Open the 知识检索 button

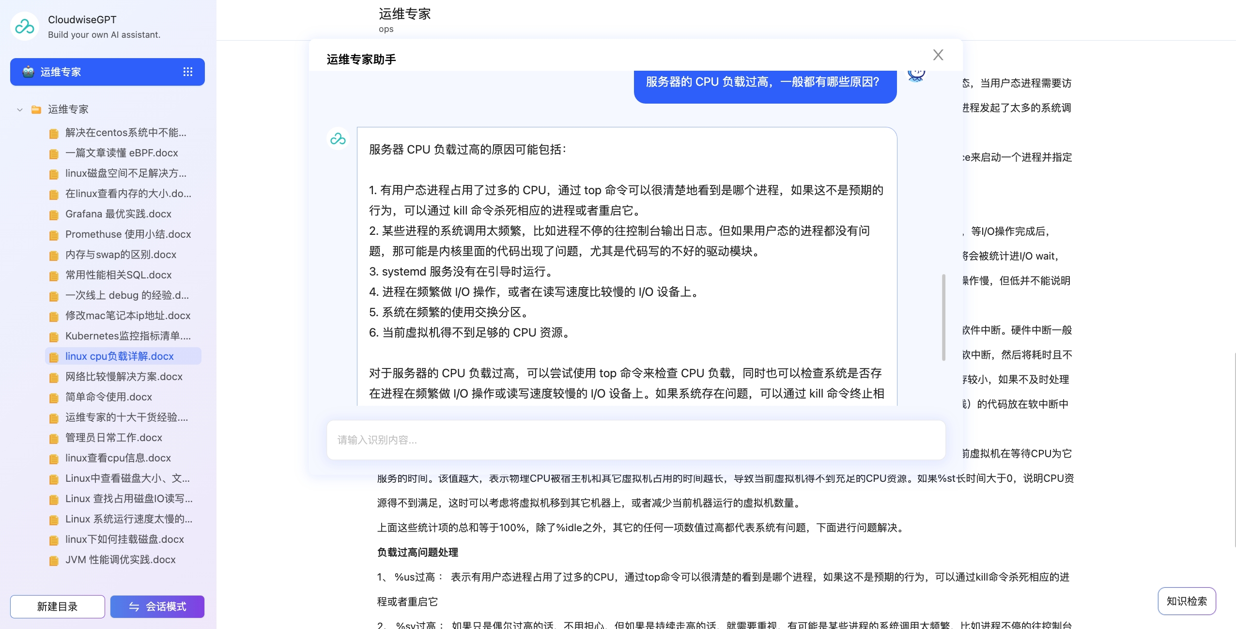tap(1187, 601)
